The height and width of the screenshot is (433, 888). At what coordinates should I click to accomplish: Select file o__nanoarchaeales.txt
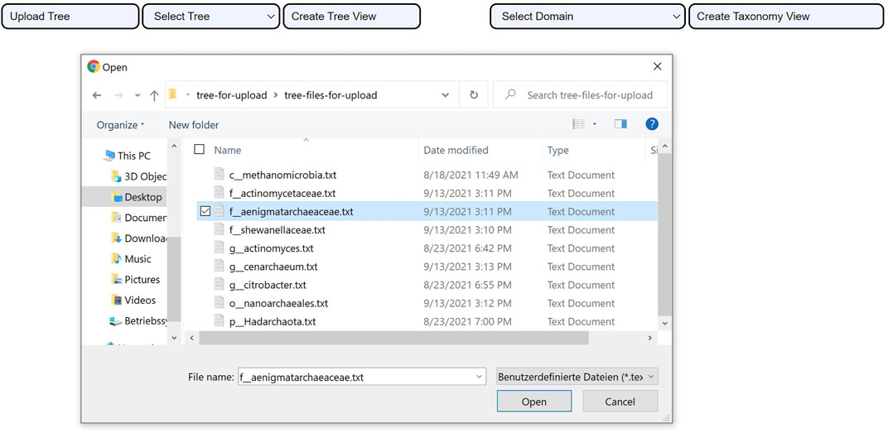click(x=278, y=303)
